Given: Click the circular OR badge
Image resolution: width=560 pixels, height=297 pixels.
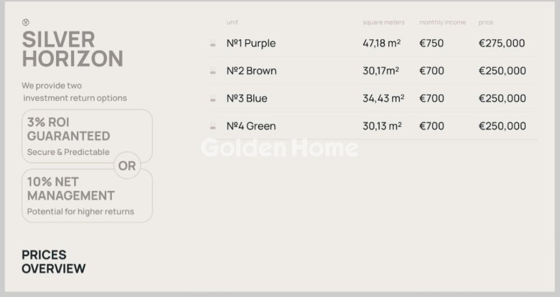Looking at the screenshot, I should pos(127,166).
